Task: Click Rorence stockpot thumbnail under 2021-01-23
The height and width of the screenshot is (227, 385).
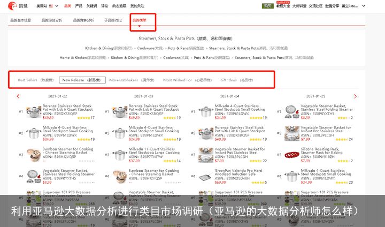Action: [x=120, y=112]
